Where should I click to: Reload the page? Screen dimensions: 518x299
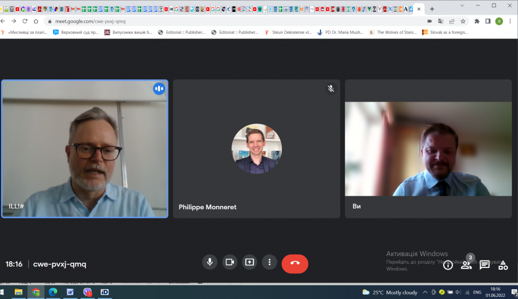(x=25, y=21)
